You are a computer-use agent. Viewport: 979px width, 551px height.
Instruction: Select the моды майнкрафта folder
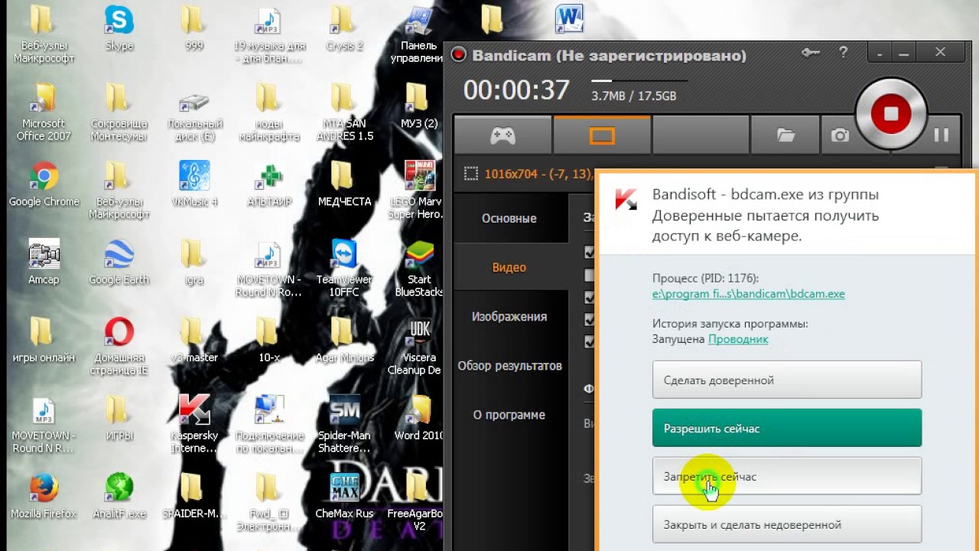268,113
